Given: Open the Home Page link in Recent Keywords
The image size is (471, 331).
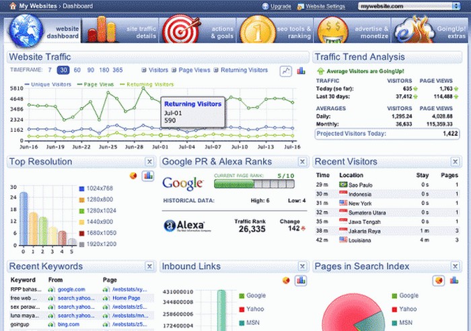Looking at the screenshot, I should pyautogui.click(x=126, y=298).
